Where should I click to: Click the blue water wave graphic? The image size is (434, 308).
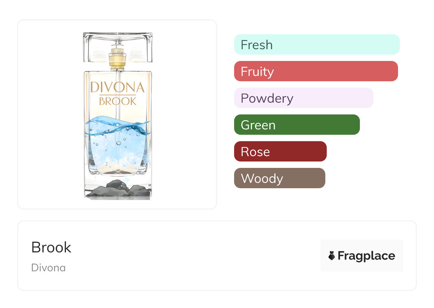click(117, 127)
